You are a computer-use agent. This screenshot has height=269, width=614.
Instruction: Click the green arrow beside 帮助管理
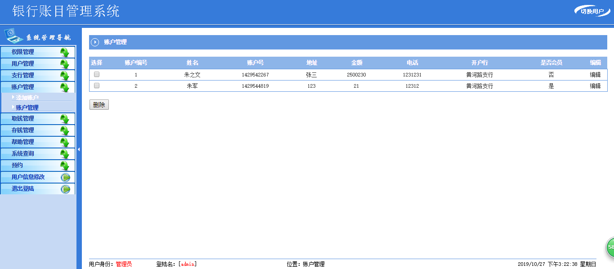[x=65, y=142]
